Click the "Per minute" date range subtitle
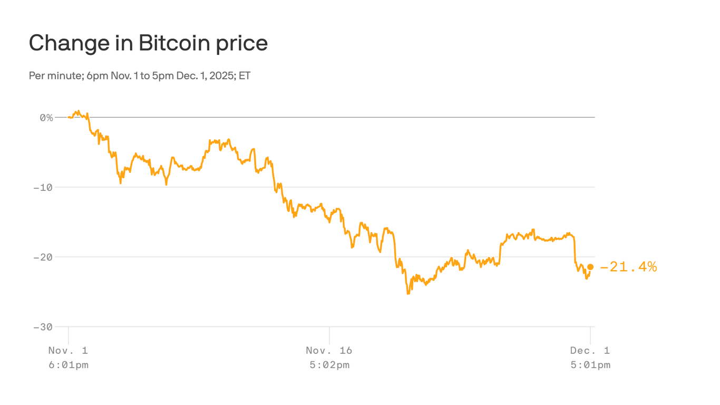The width and height of the screenshot is (720, 405). click(x=140, y=75)
